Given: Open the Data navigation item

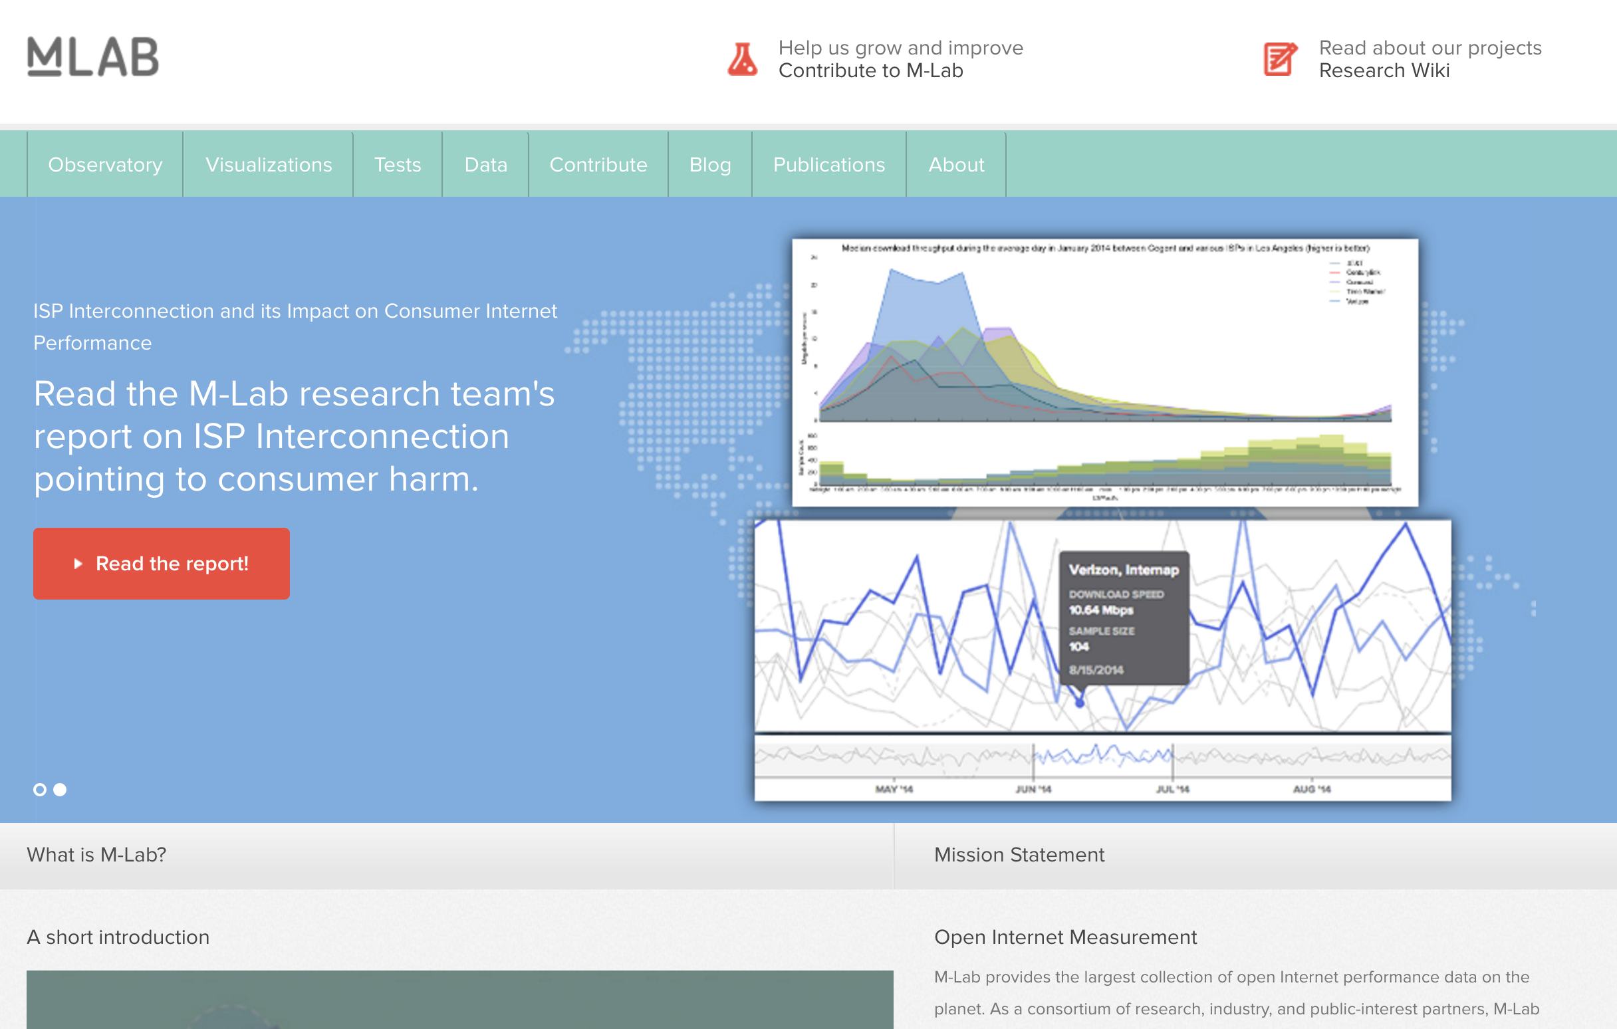Looking at the screenshot, I should [485, 164].
